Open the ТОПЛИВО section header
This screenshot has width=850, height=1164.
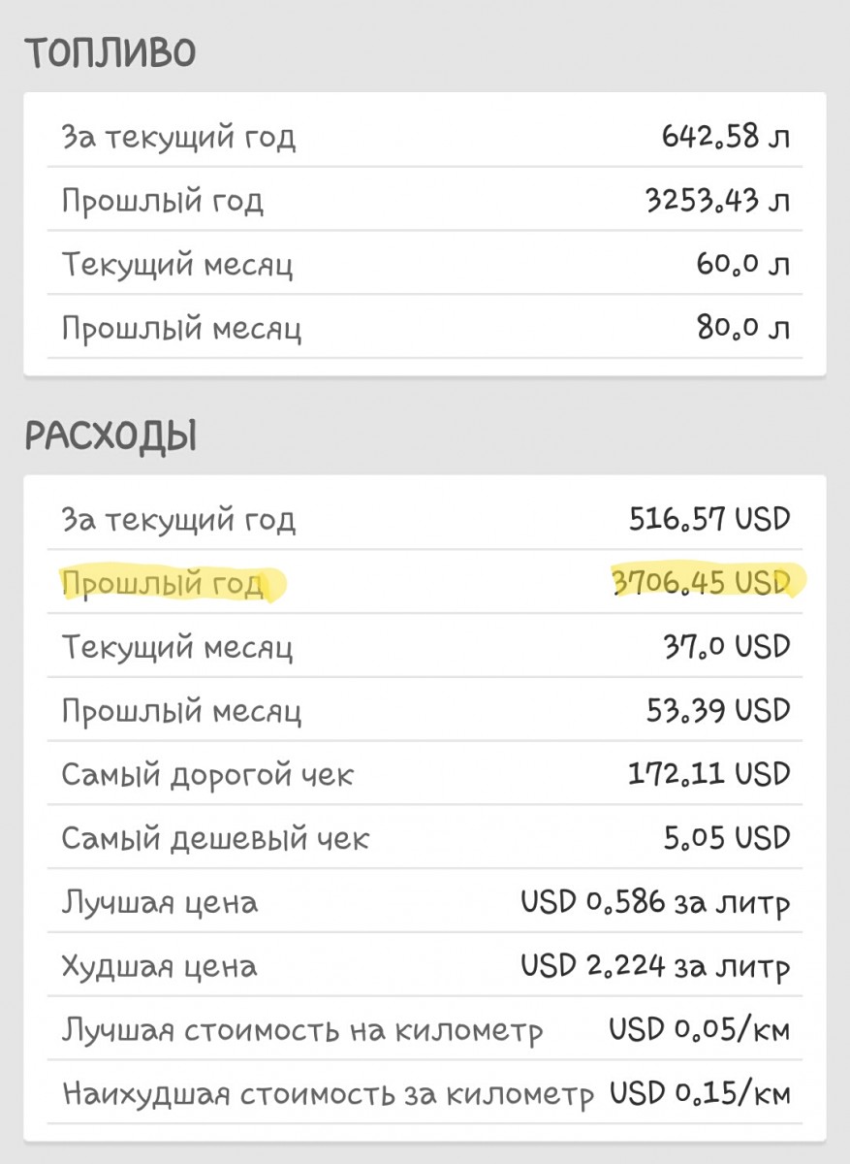pyautogui.click(x=110, y=54)
